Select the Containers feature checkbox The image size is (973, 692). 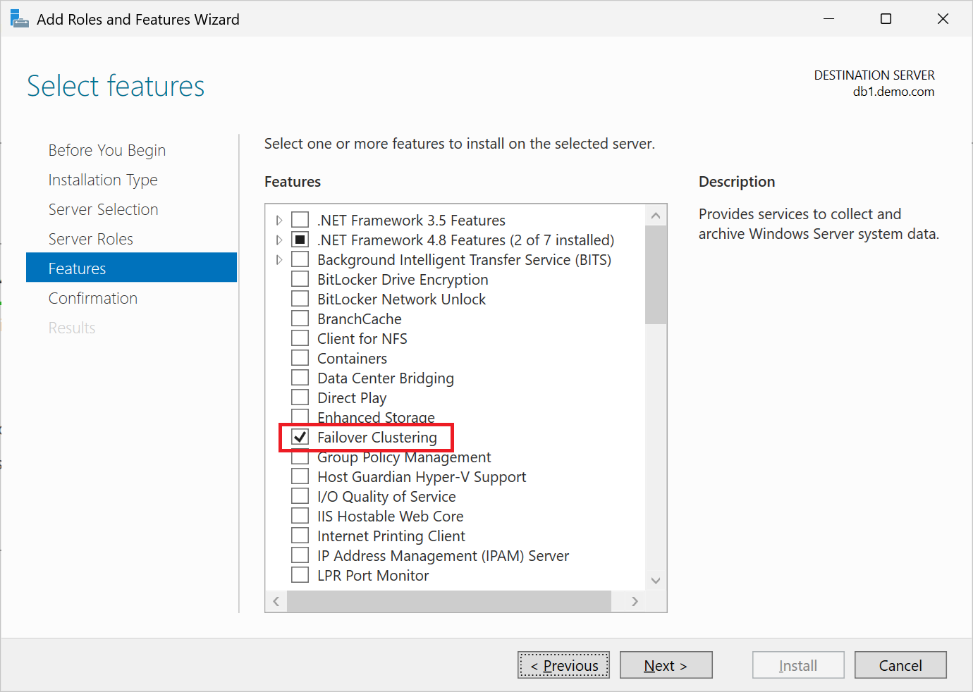pos(300,358)
